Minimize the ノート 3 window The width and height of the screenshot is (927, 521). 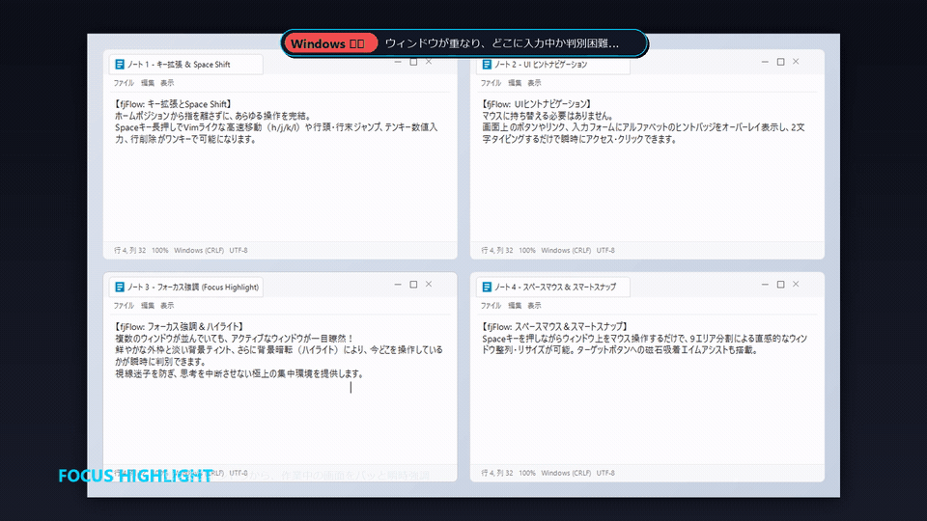point(398,284)
